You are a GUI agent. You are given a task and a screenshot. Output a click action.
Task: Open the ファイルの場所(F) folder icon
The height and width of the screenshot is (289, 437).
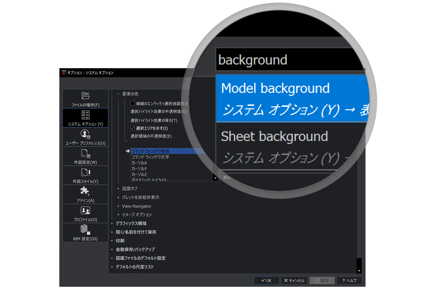[x=85, y=96]
